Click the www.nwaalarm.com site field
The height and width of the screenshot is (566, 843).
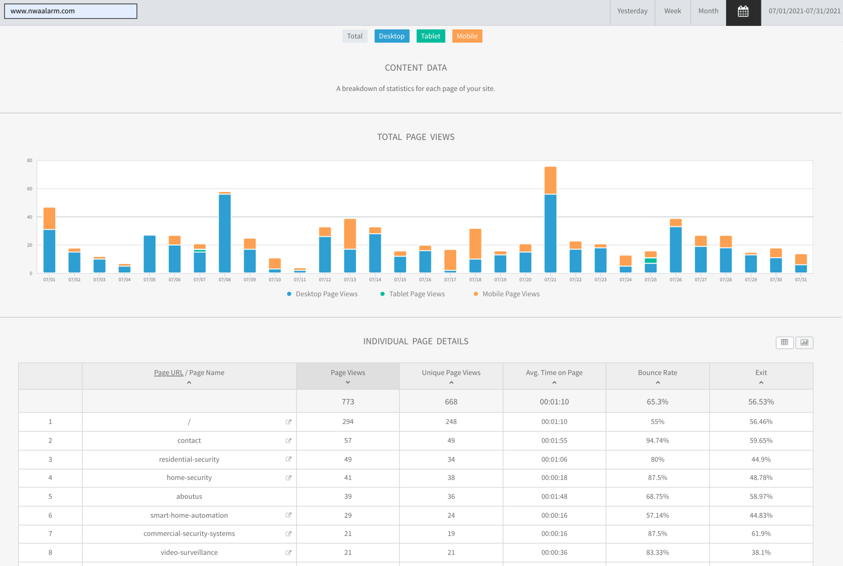tap(71, 11)
